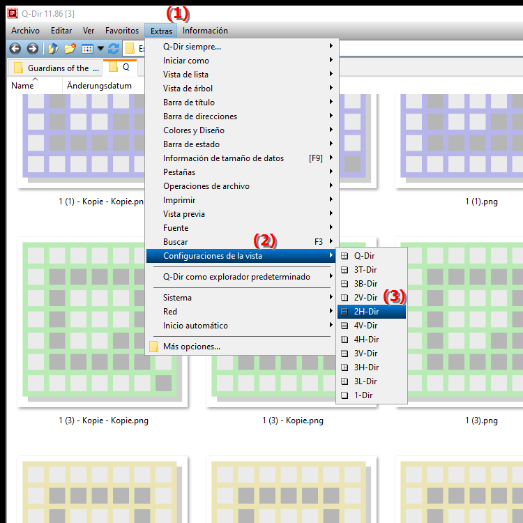The height and width of the screenshot is (523, 523).
Task: Open the view mode dropdown arrow
Action: (x=100, y=49)
